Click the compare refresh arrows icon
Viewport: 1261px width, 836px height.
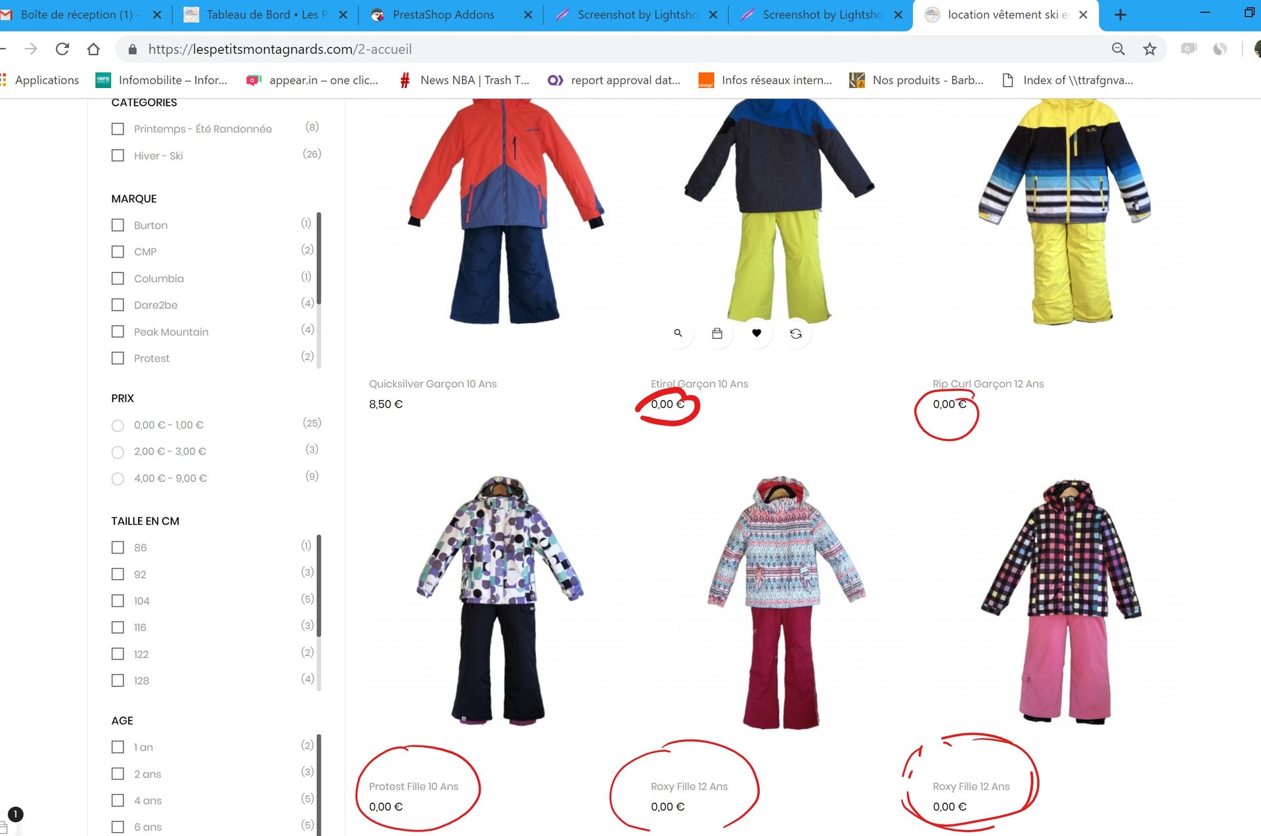point(796,334)
